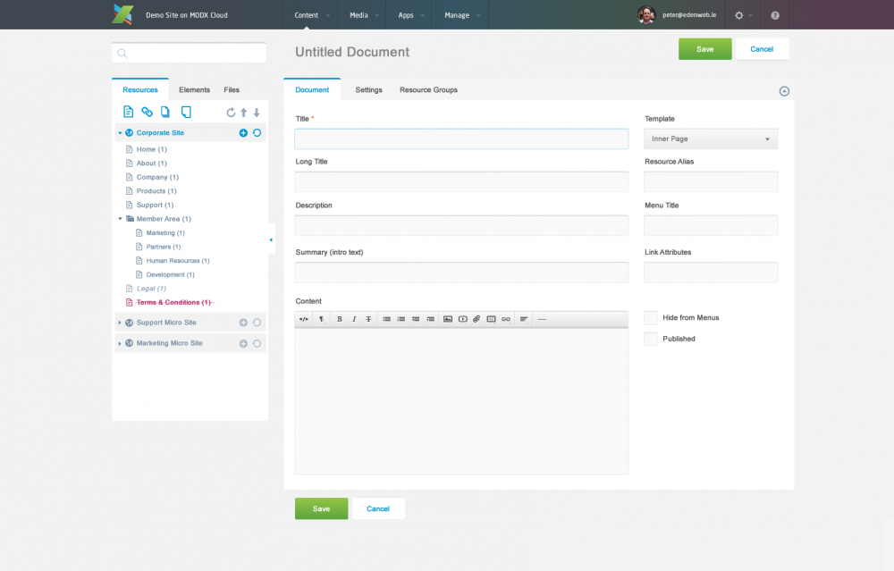Screen dimensions: 894x571
Task: Create new symlink resource icon
Action: pos(165,112)
